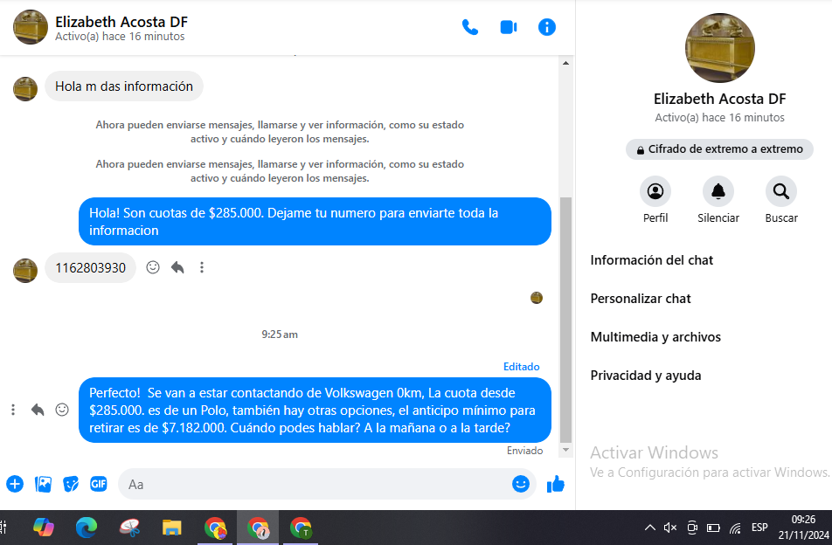Start a voice call with Elizabeth Acosta DF
Screen dimensions: 832x545
pos(470,27)
